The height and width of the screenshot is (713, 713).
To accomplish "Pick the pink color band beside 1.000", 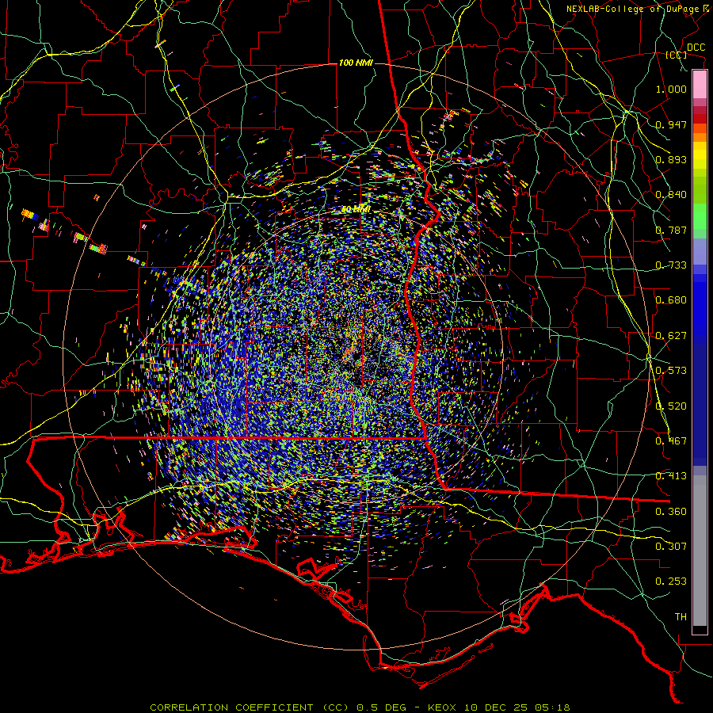I will [700, 85].
